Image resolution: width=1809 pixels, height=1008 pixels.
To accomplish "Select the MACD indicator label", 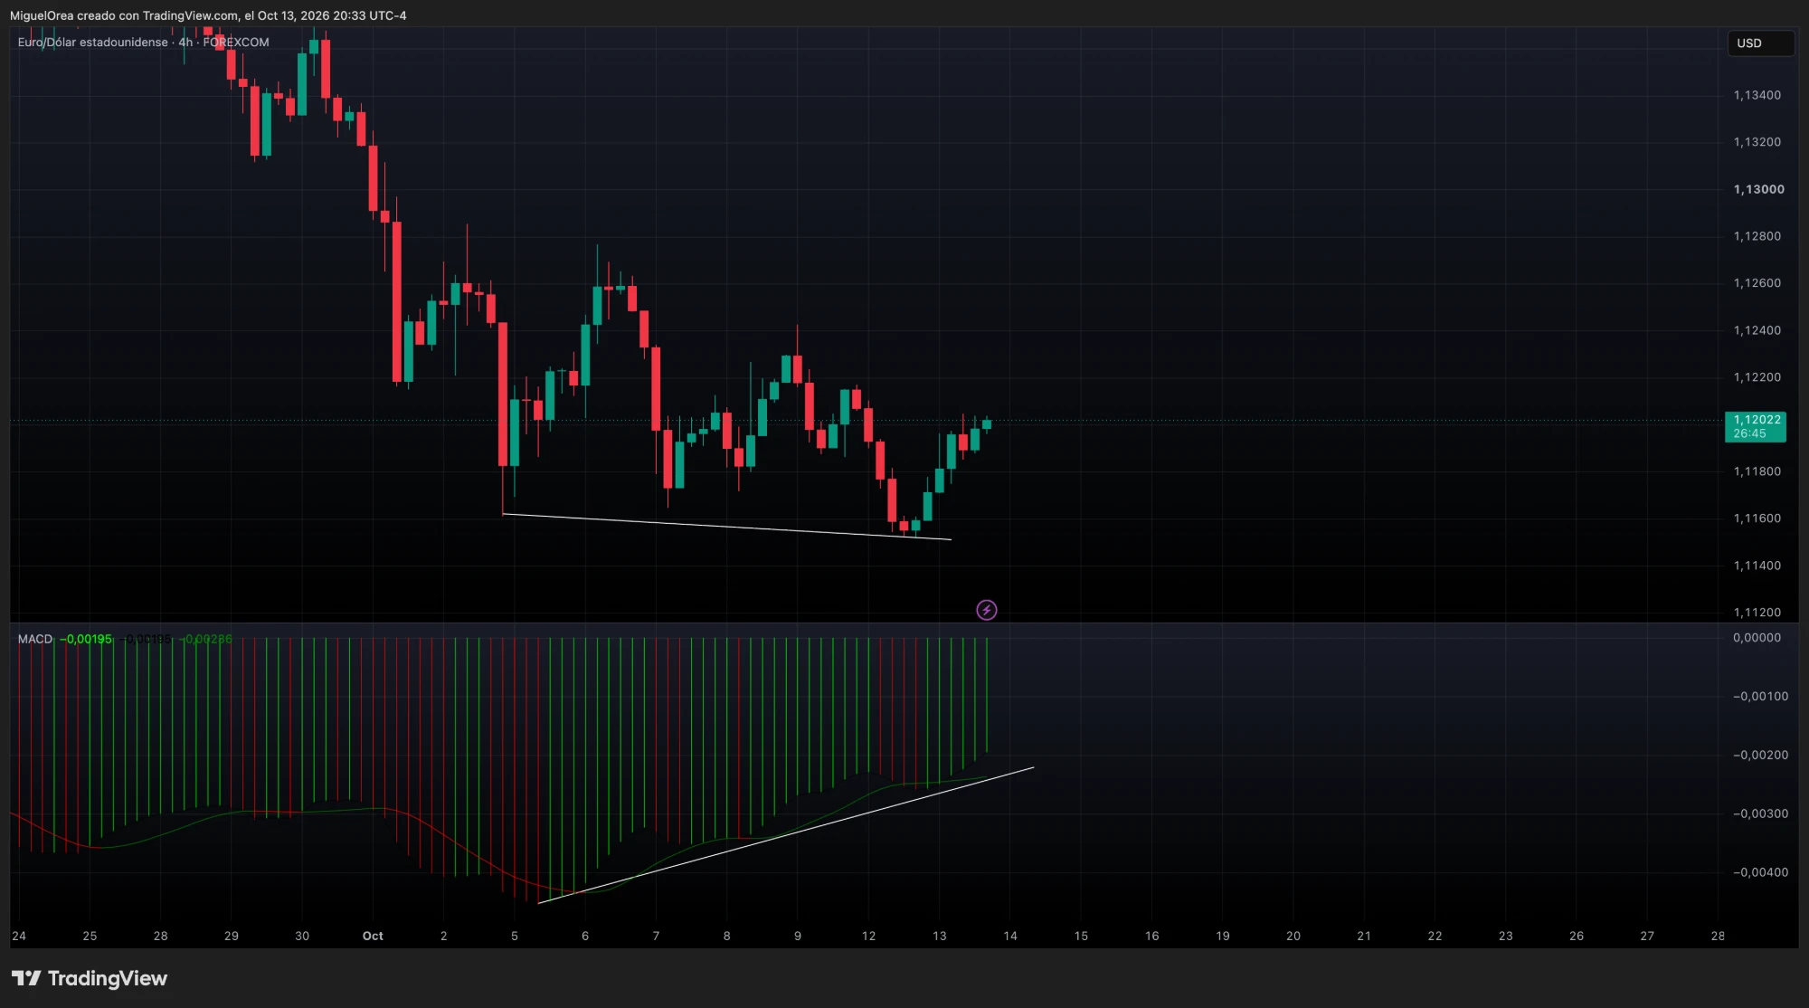I will pos(35,639).
